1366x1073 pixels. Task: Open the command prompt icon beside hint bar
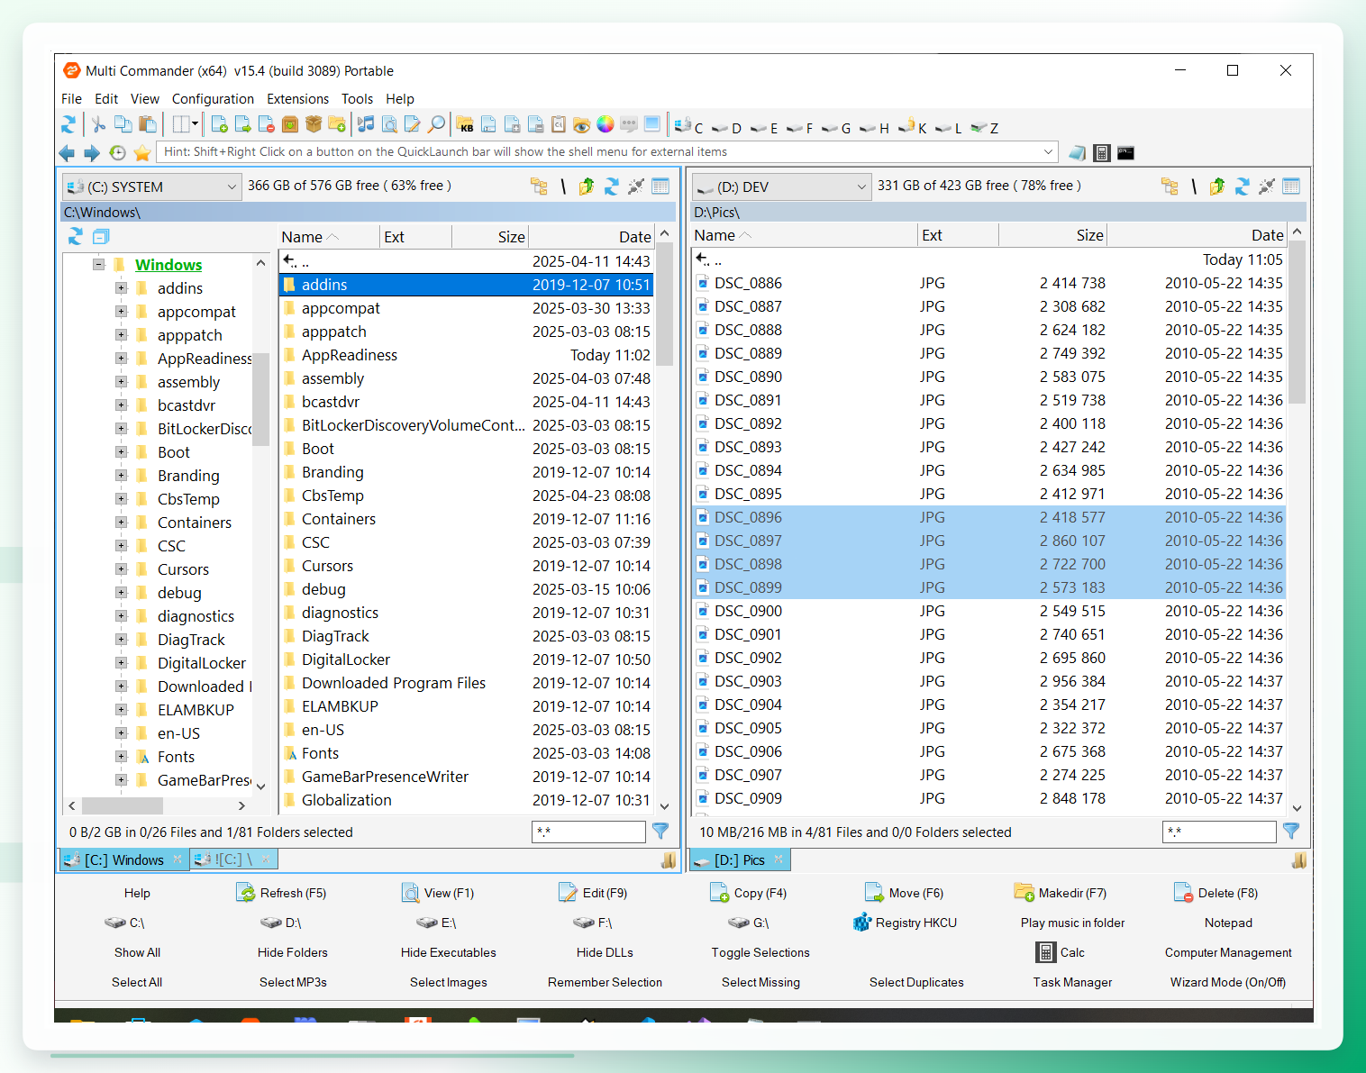coord(1125,153)
